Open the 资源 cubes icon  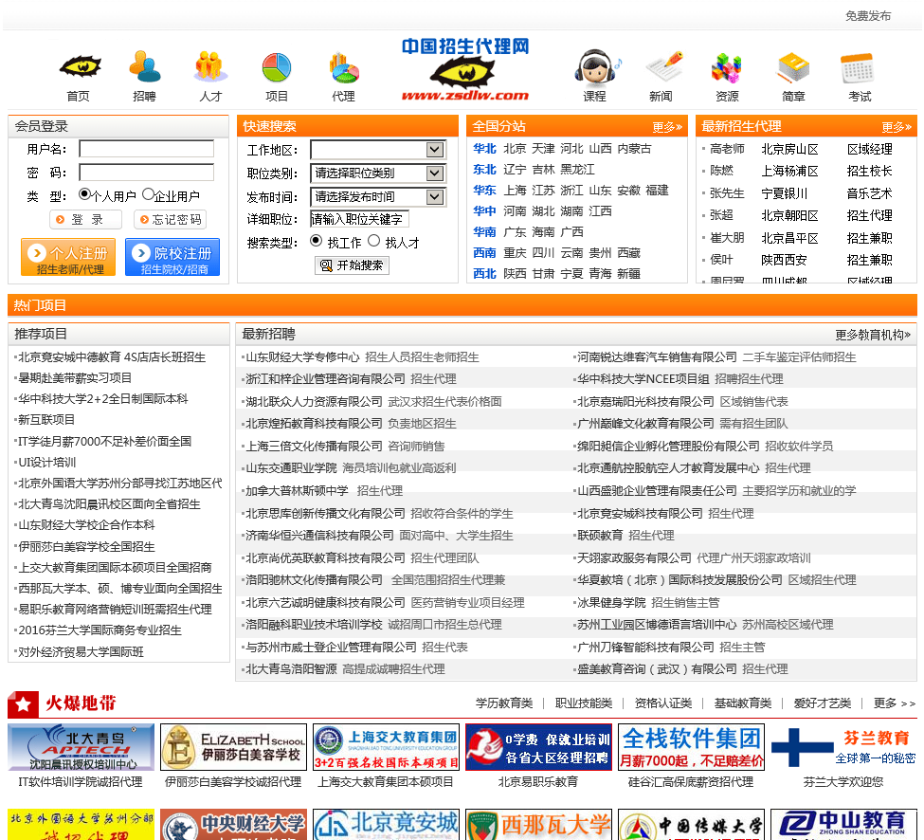click(x=727, y=67)
